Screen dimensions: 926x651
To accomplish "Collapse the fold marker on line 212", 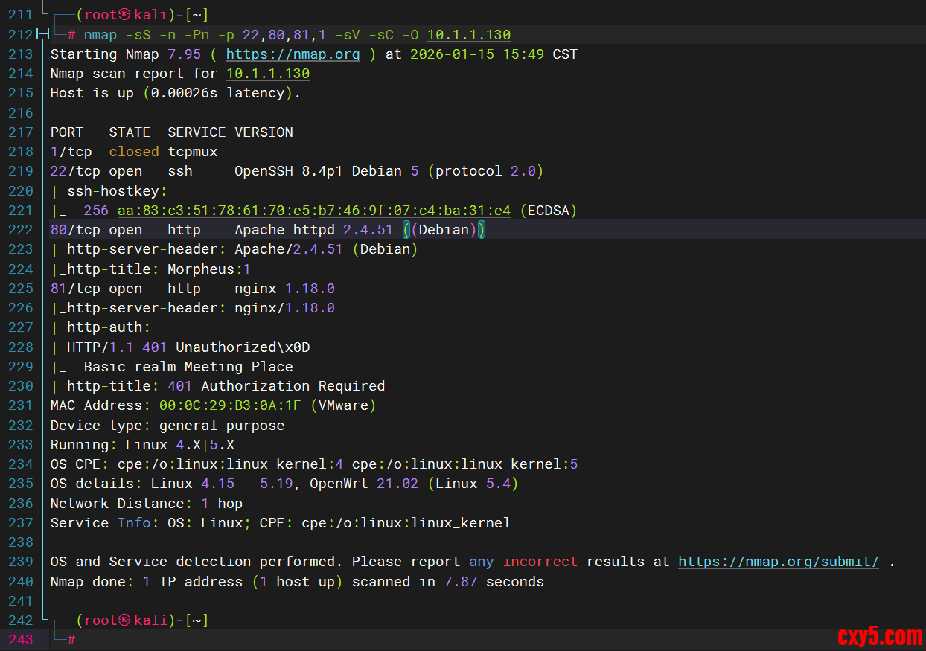I will tap(42, 34).
